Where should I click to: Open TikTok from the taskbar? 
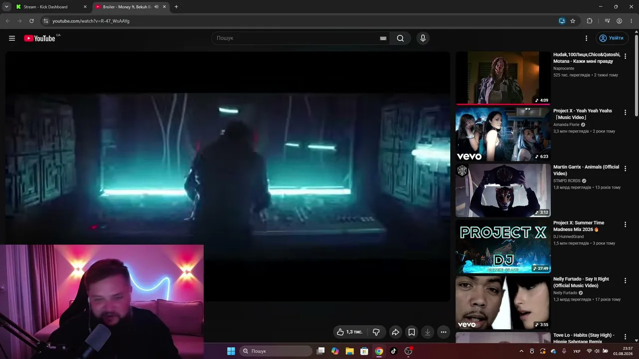point(393,351)
